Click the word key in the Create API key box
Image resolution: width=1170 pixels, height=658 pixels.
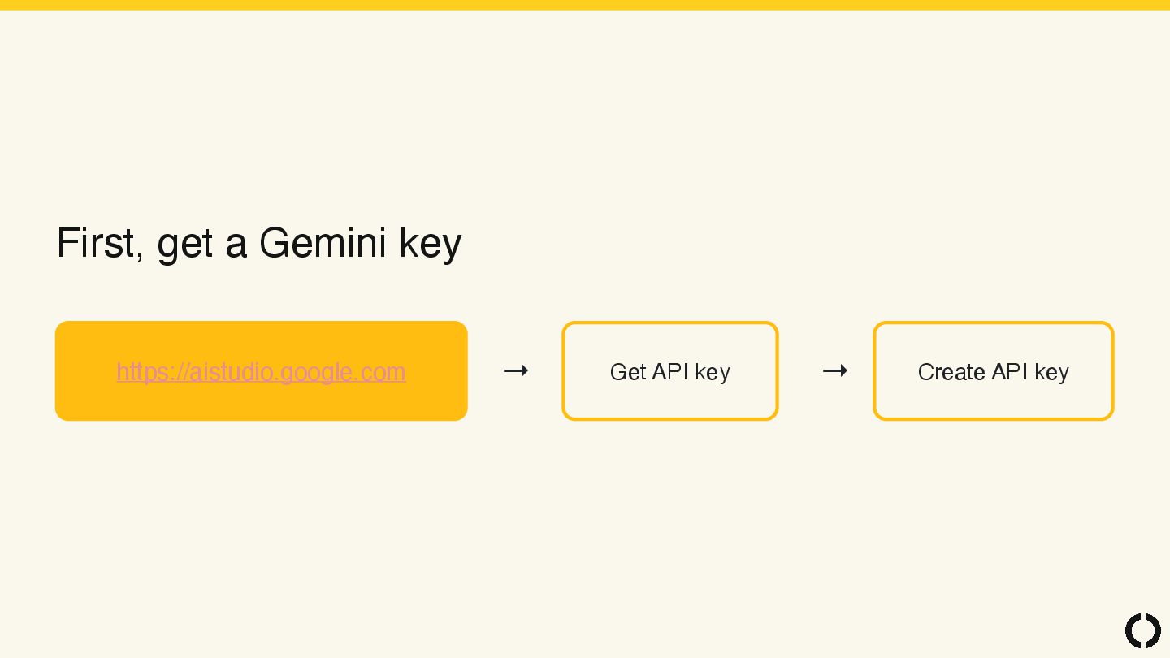point(1051,372)
